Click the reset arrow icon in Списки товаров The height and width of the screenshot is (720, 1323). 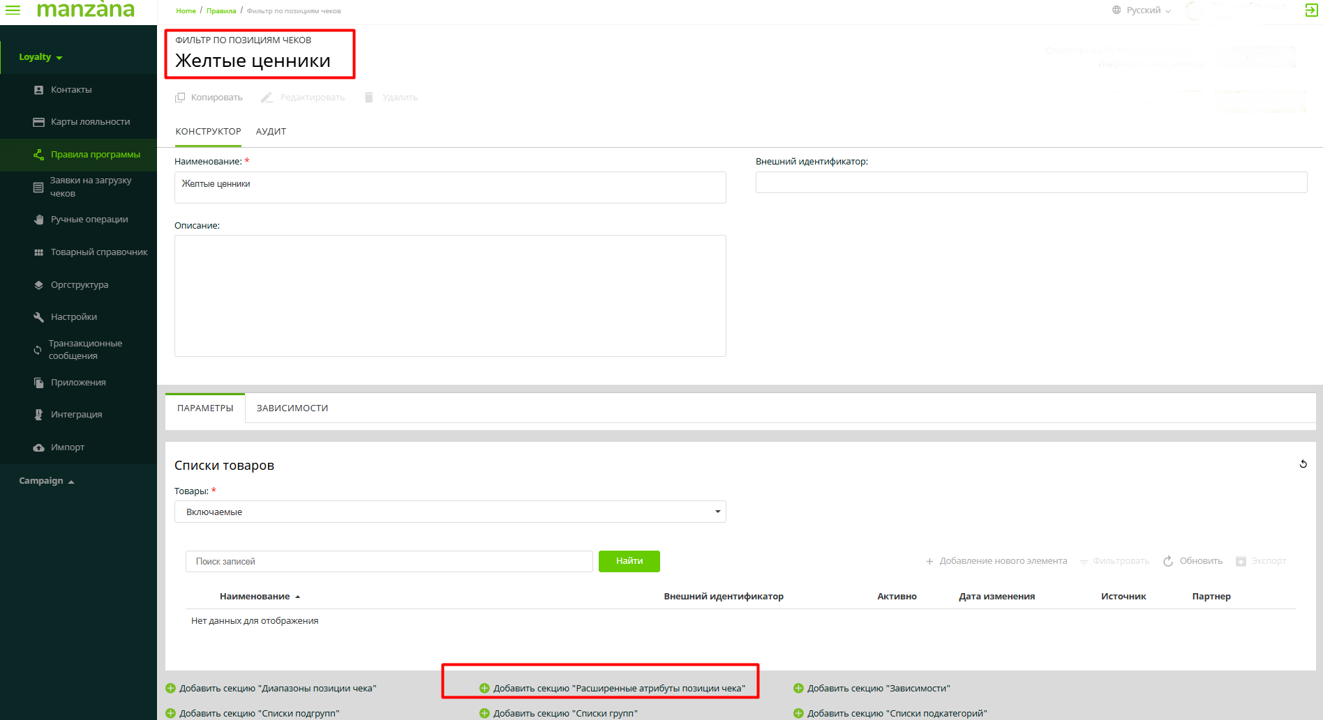click(x=1303, y=464)
